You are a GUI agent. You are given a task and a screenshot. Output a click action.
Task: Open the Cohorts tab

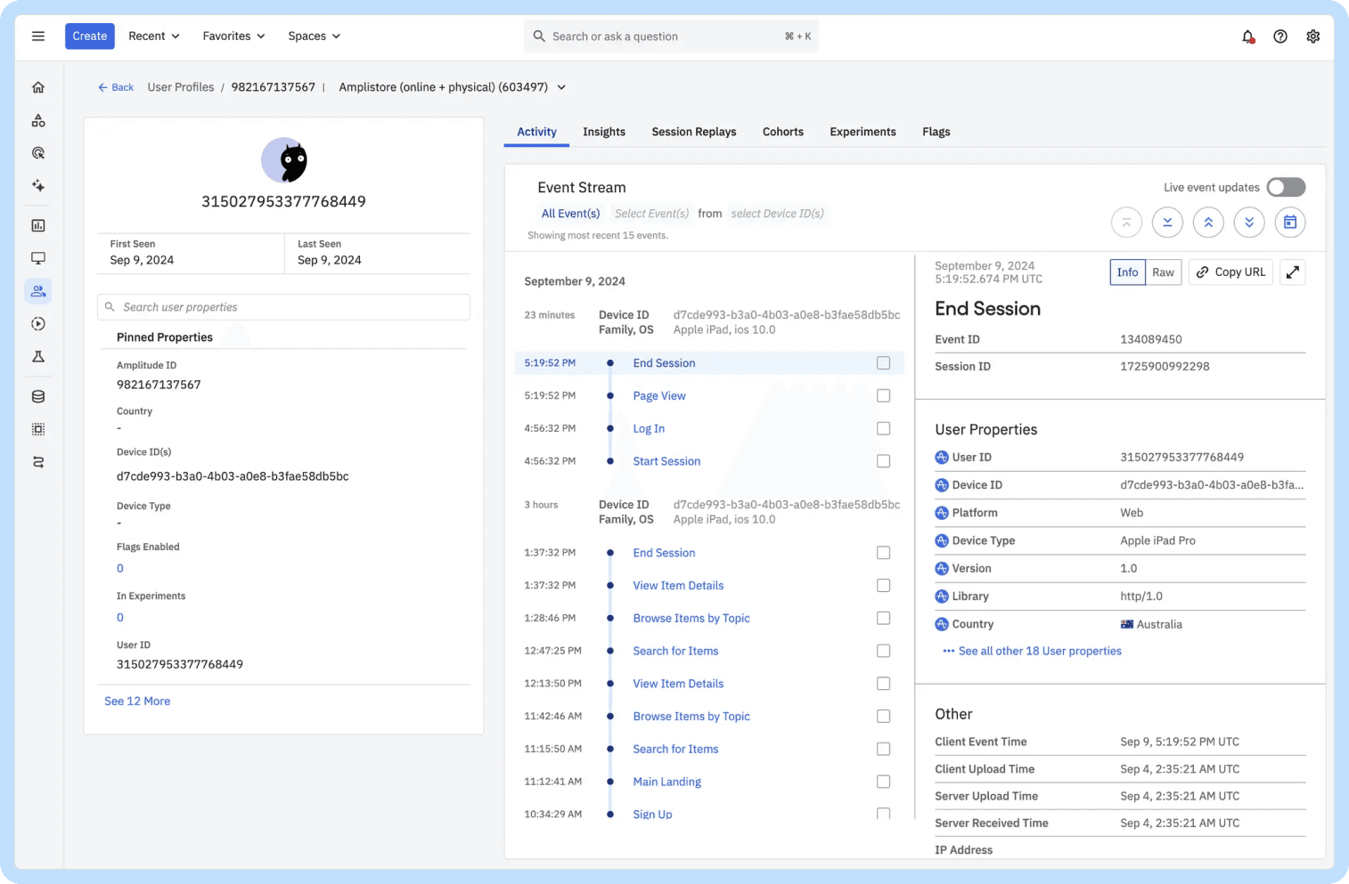coord(782,132)
